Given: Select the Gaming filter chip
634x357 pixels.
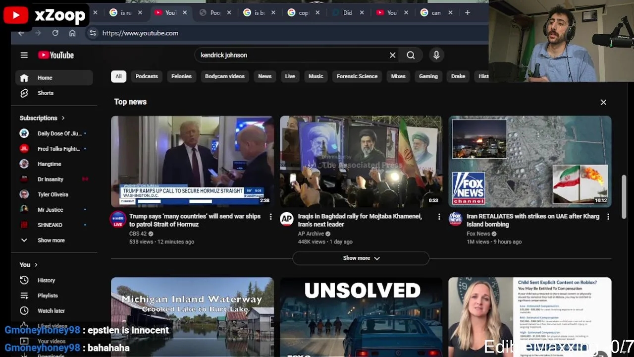Looking at the screenshot, I should (x=428, y=76).
